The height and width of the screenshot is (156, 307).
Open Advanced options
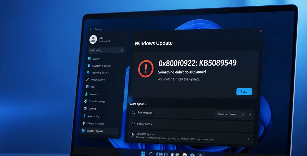coord(191,137)
